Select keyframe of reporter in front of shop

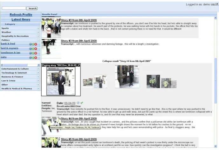click(100, 81)
